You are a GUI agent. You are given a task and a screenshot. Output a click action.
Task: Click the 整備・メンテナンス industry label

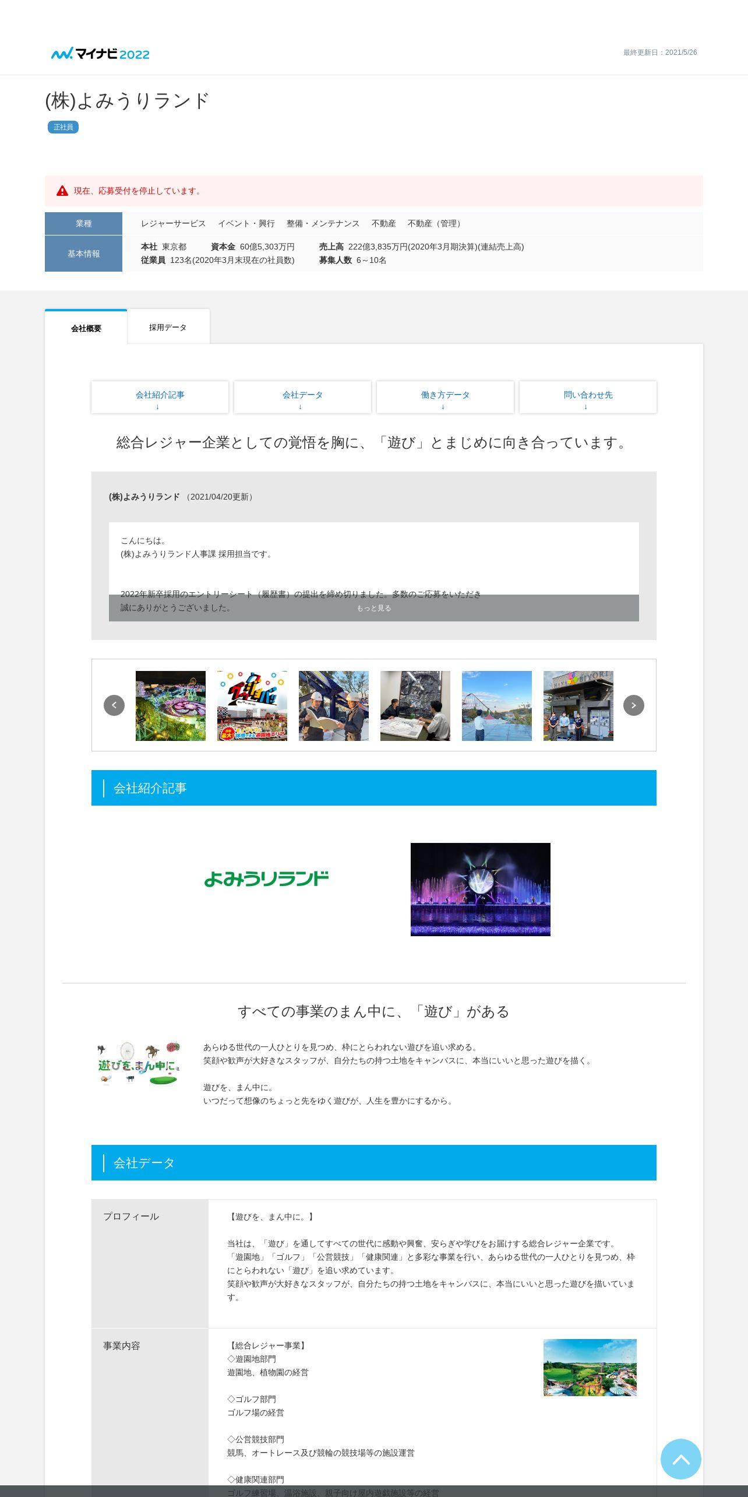[x=323, y=223]
